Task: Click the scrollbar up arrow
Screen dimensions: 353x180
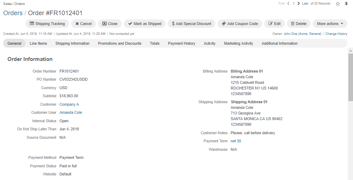Action: (x=351, y=51)
